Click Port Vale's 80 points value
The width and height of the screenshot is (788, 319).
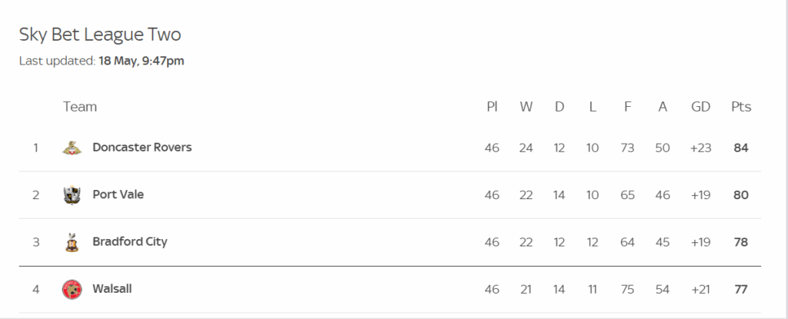741,194
